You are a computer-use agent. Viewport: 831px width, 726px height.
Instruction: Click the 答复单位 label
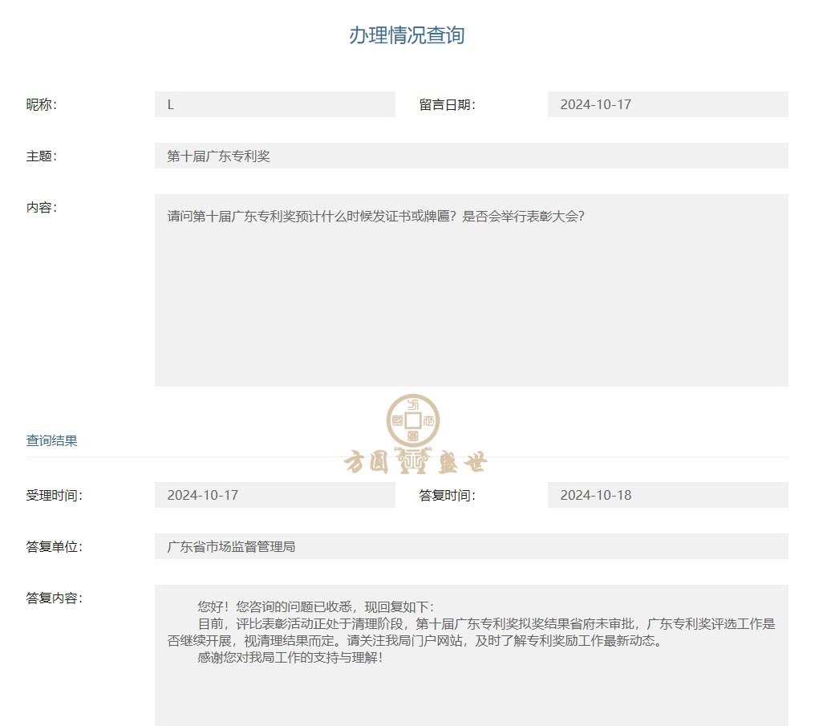pyautogui.click(x=54, y=546)
